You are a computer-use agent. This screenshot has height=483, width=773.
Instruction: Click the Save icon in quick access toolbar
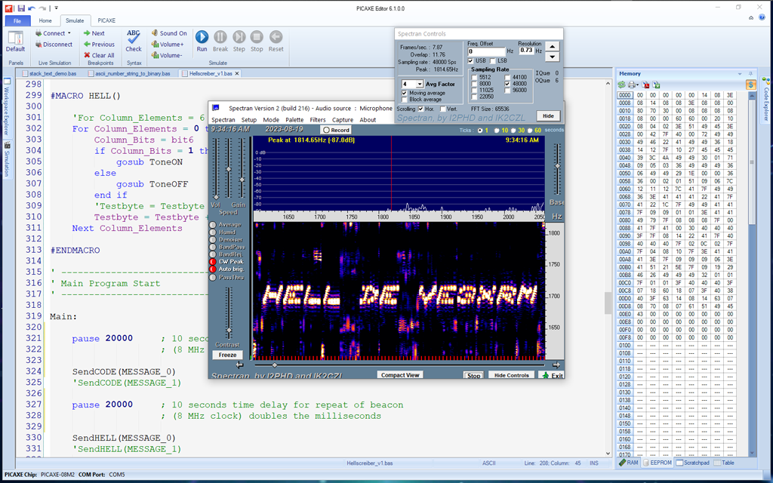[20, 8]
